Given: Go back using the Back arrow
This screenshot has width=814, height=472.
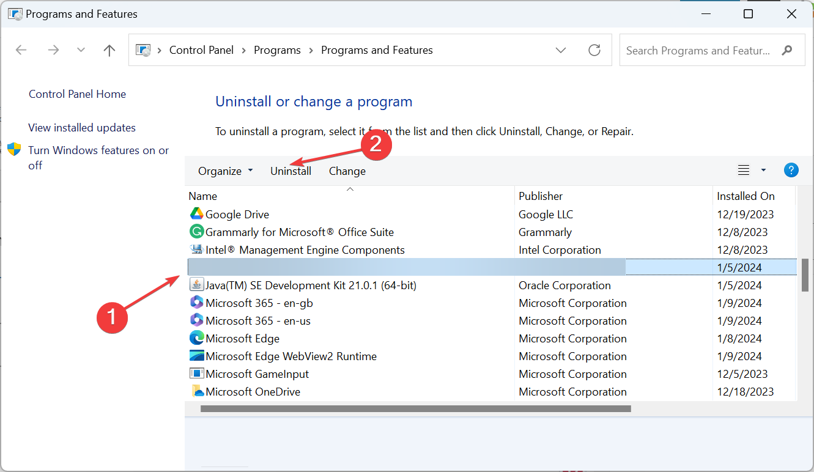Looking at the screenshot, I should [21, 50].
